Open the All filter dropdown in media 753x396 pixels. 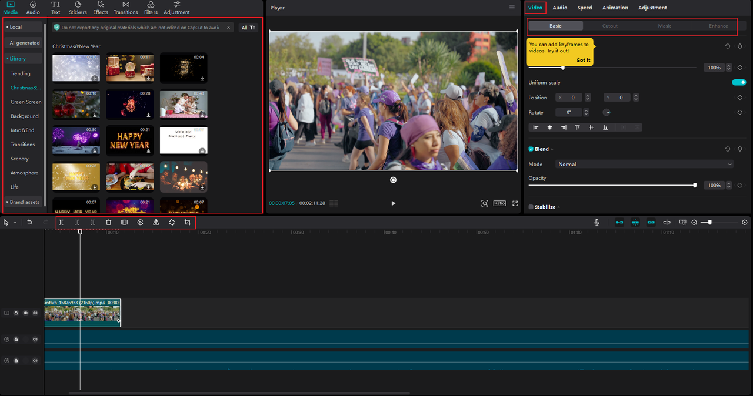pos(248,28)
